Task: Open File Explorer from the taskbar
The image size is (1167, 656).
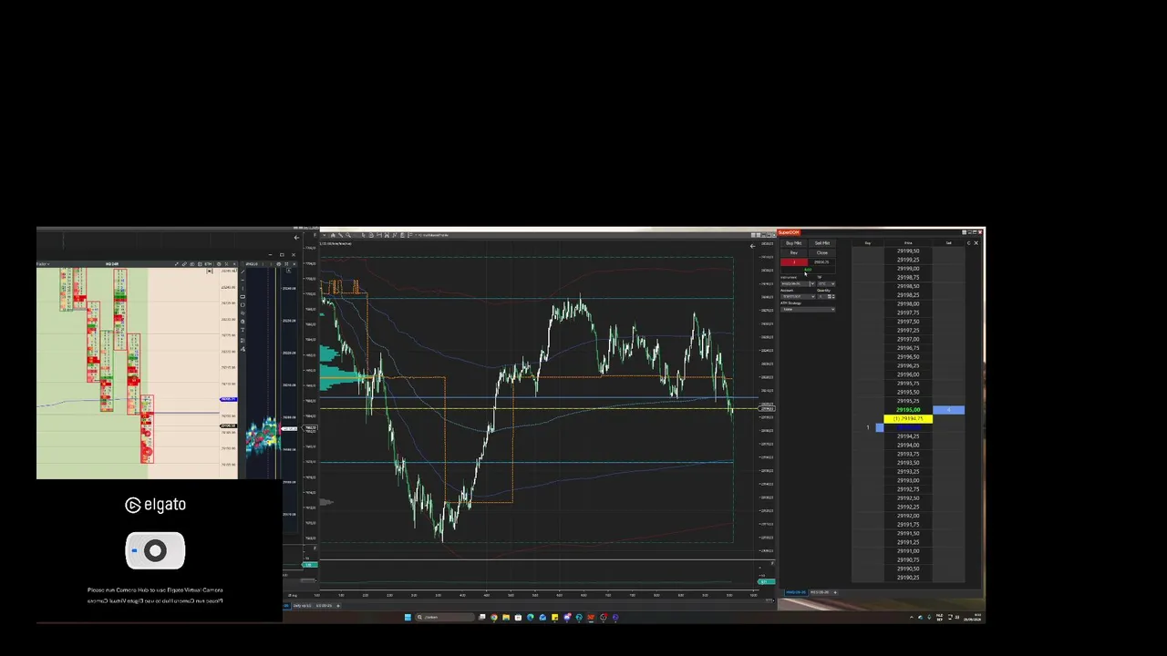Action: click(x=506, y=617)
